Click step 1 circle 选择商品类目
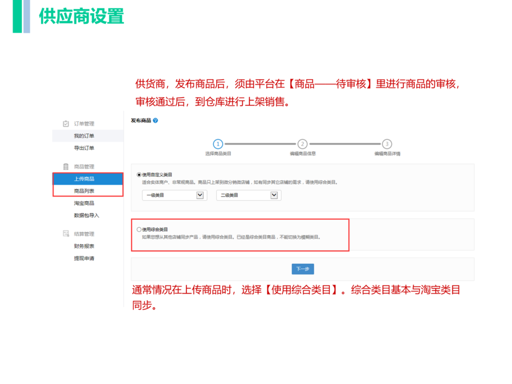The width and height of the screenshot is (512, 384). click(218, 143)
